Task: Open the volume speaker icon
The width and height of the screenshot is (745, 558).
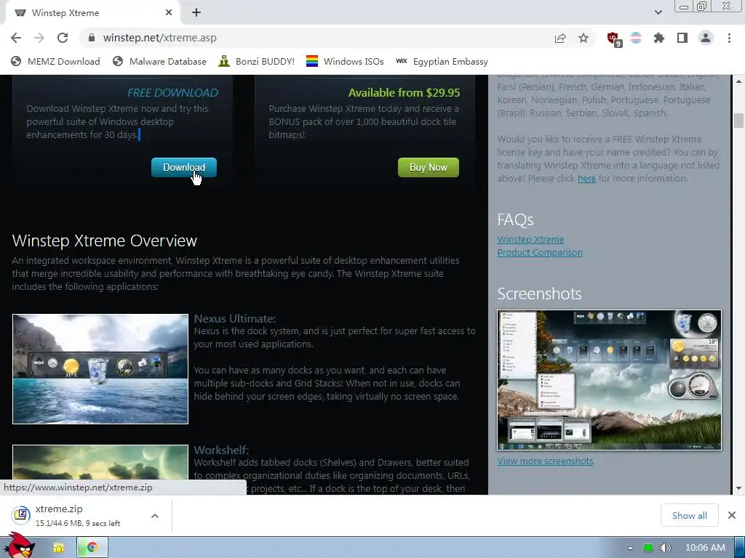Action: point(665,548)
